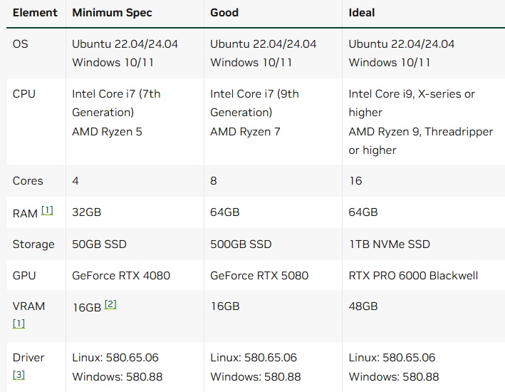Select the "GeForce RTX 5080" cell
Image resolution: width=505 pixels, height=392 pixels.
pos(259,275)
